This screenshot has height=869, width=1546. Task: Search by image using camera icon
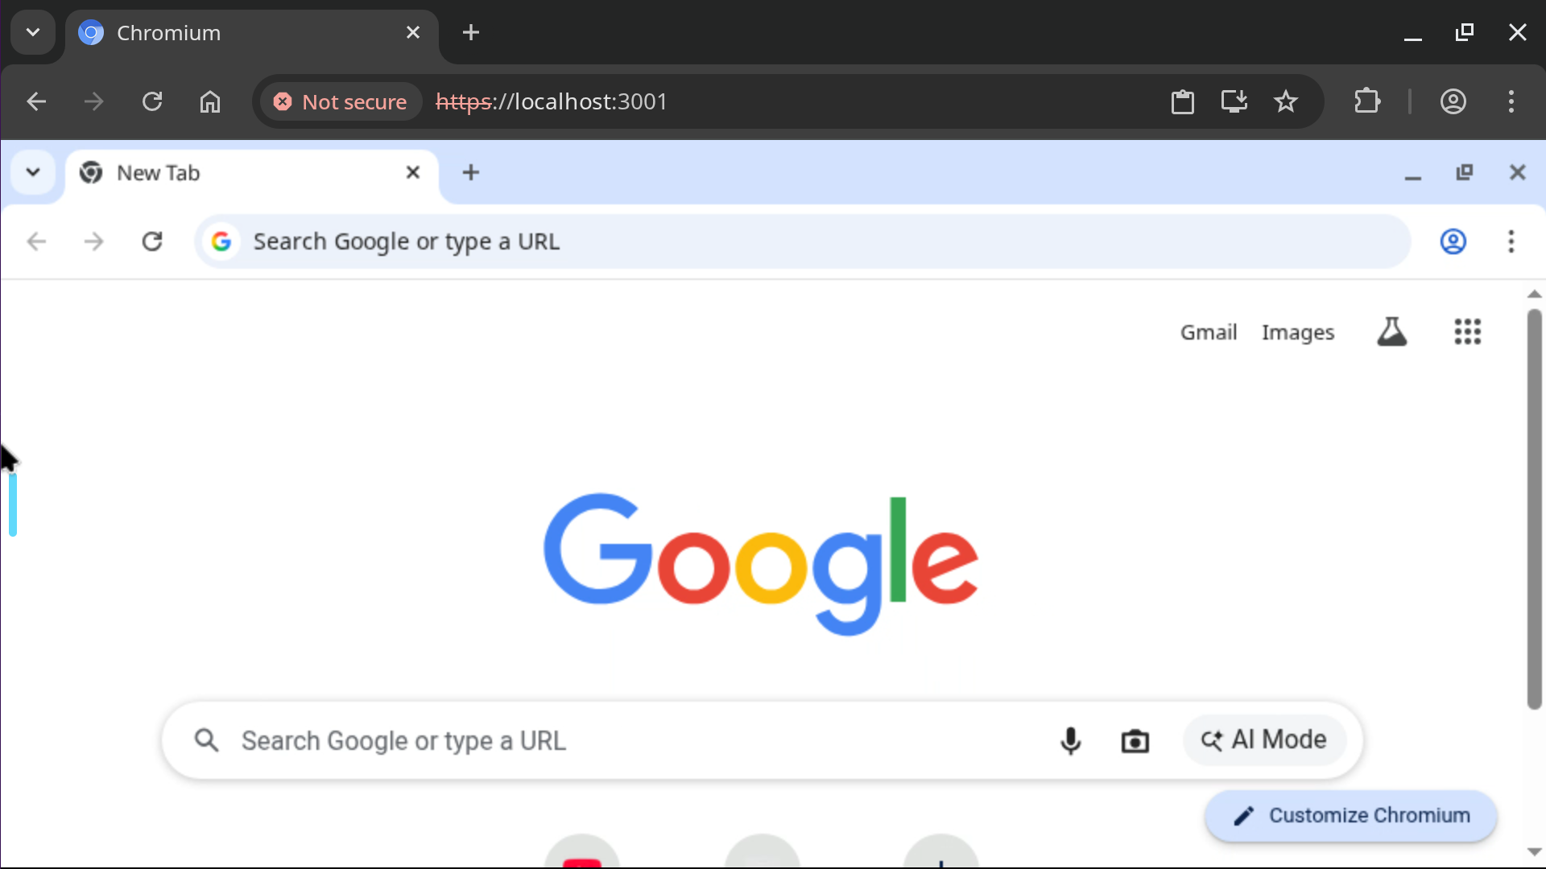pyautogui.click(x=1135, y=740)
